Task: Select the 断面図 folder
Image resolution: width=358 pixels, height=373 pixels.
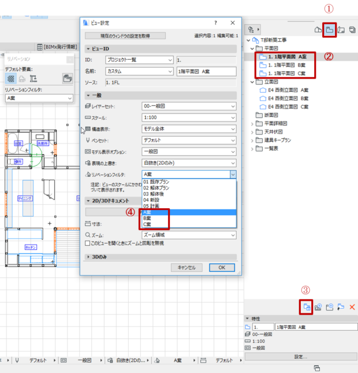Action: tap(267, 116)
